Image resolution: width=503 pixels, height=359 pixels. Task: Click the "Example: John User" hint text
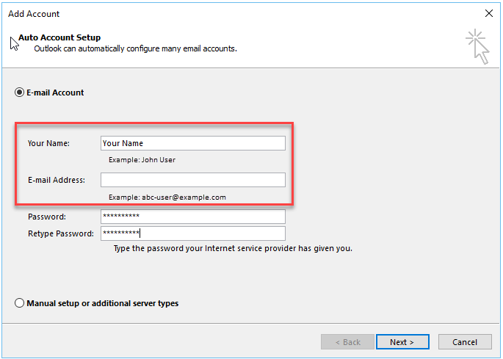142,159
